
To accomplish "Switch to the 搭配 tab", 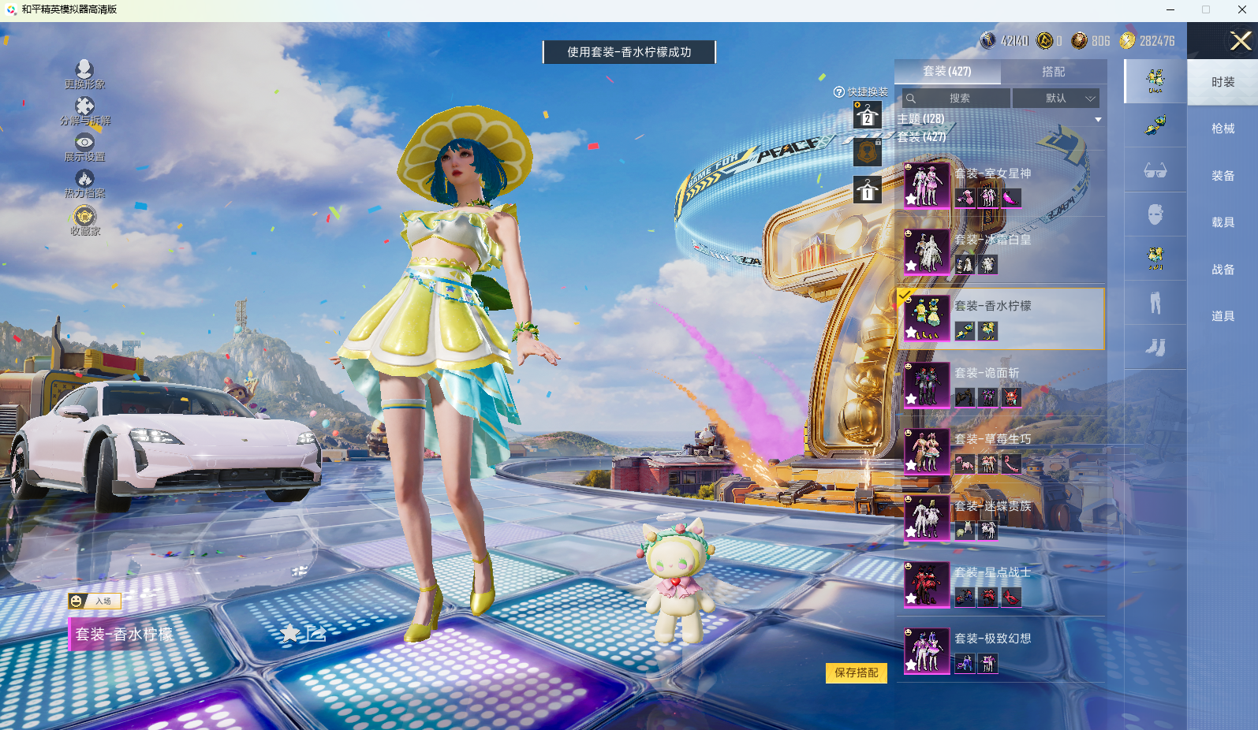I will (x=1053, y=72).
